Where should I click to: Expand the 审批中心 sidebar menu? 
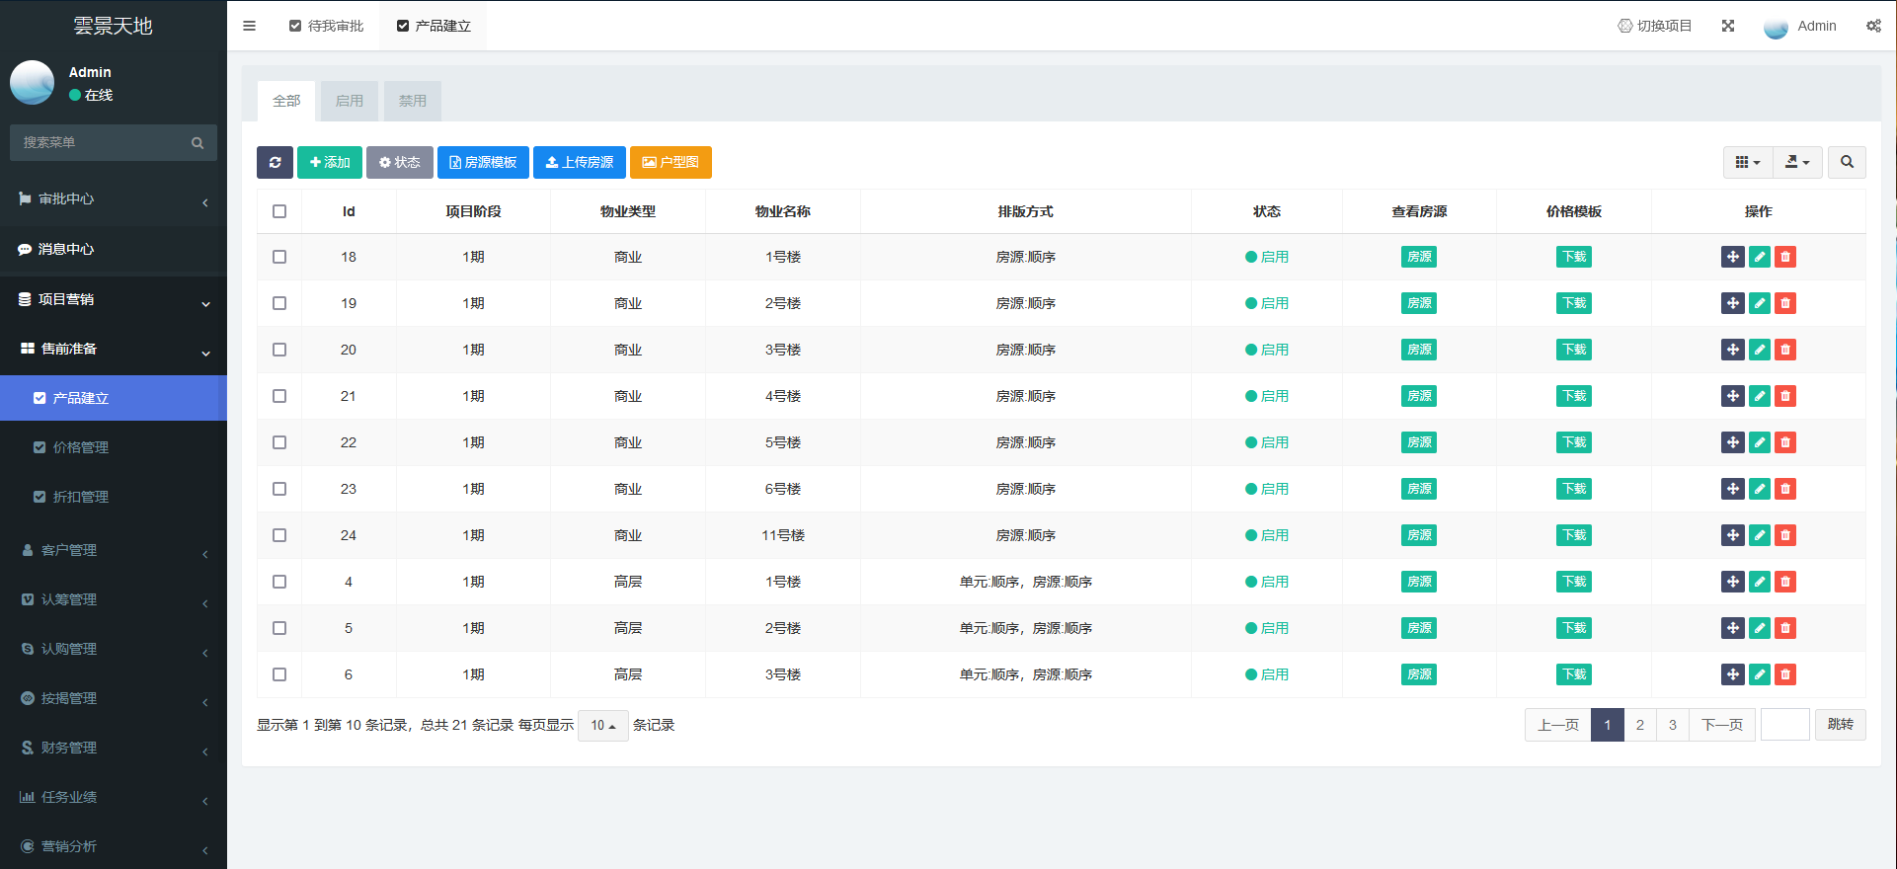point(114,199)
